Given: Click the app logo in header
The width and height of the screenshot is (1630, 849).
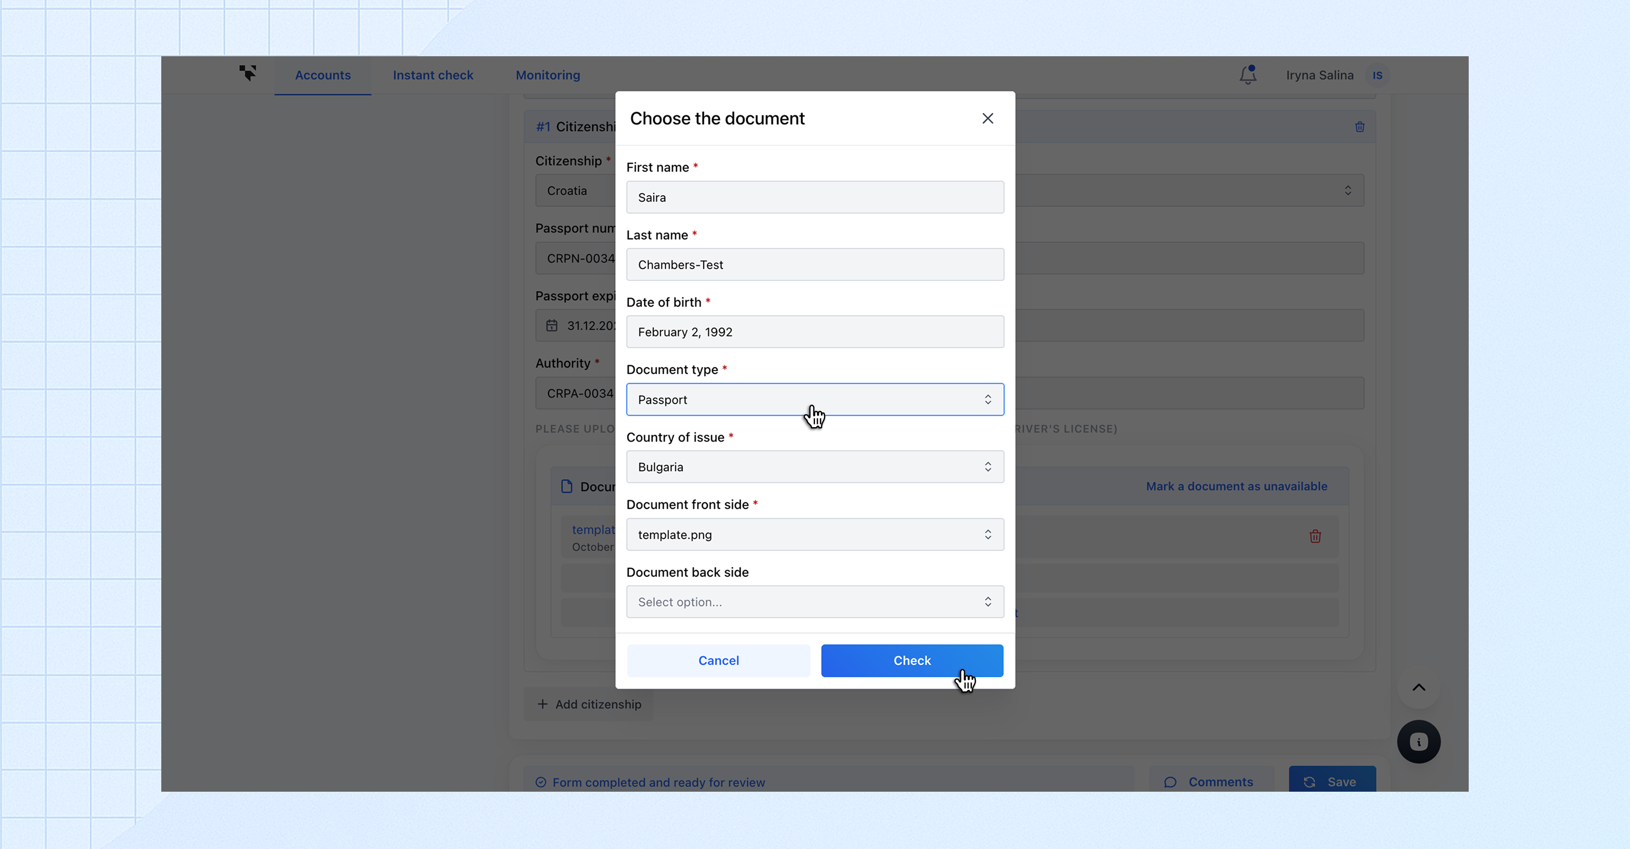Looking at the screenshot, I should pos(247,73).
